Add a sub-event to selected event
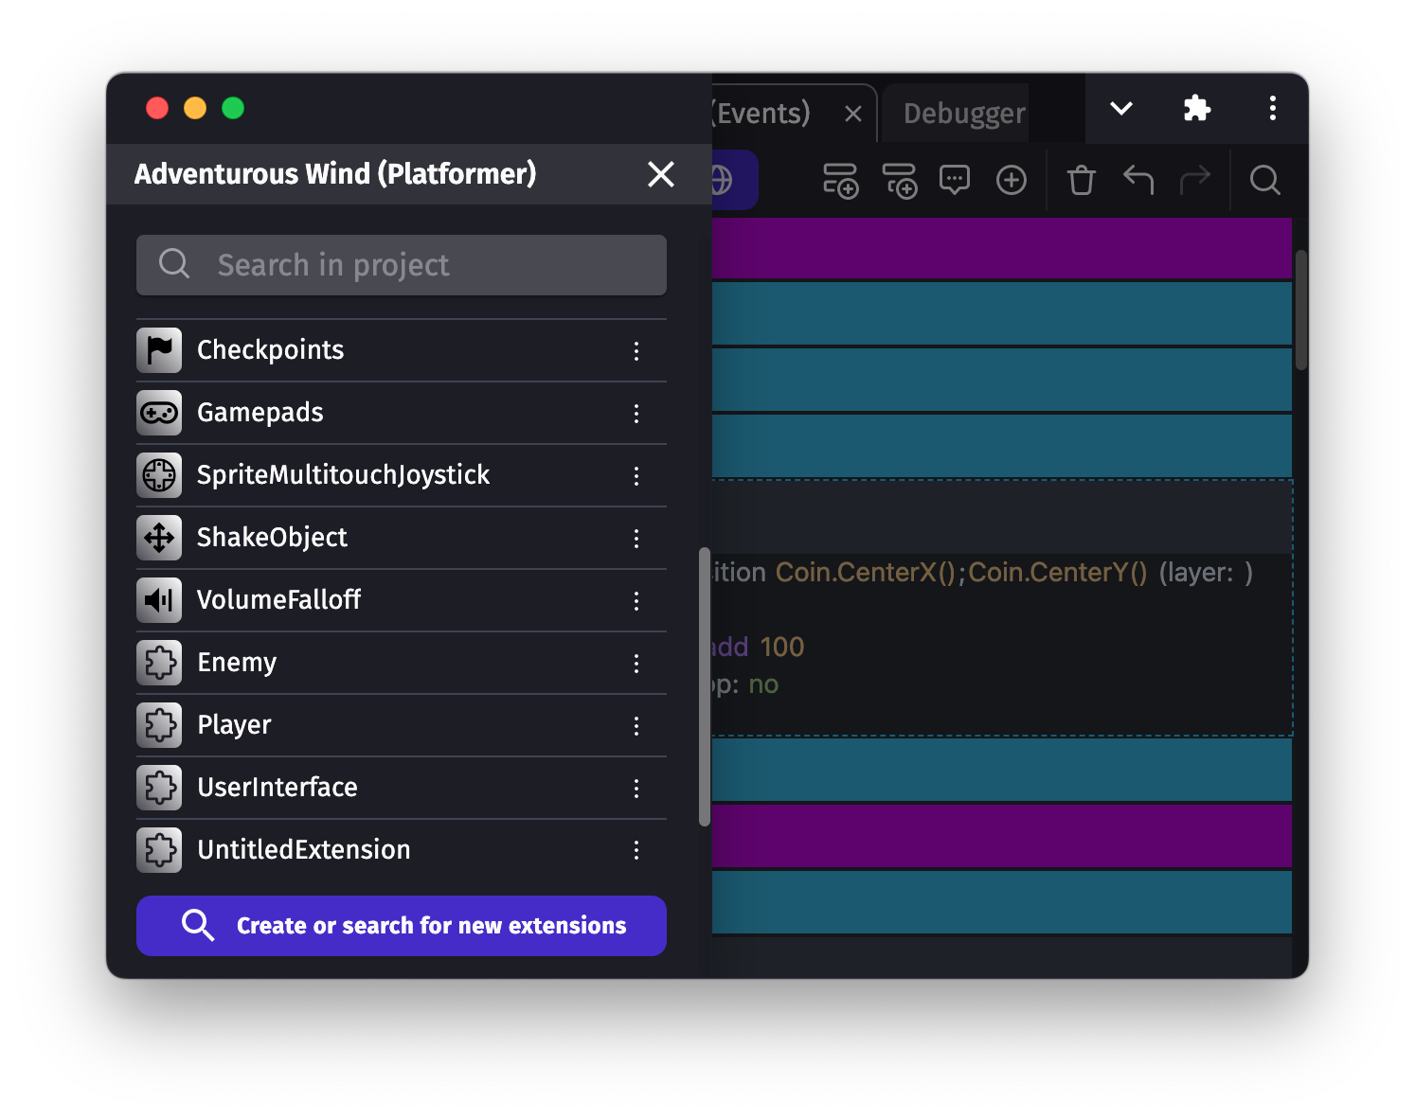1415x1119 pixels. click(899, 180)
